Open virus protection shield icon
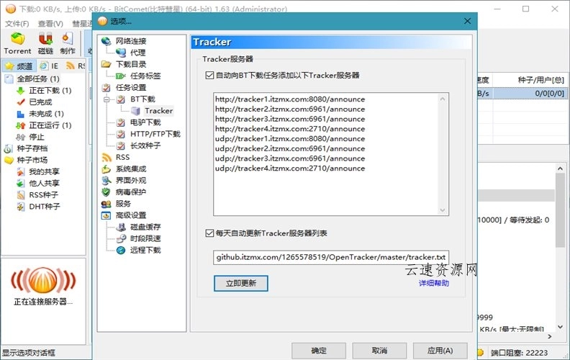 pos(106,192)
